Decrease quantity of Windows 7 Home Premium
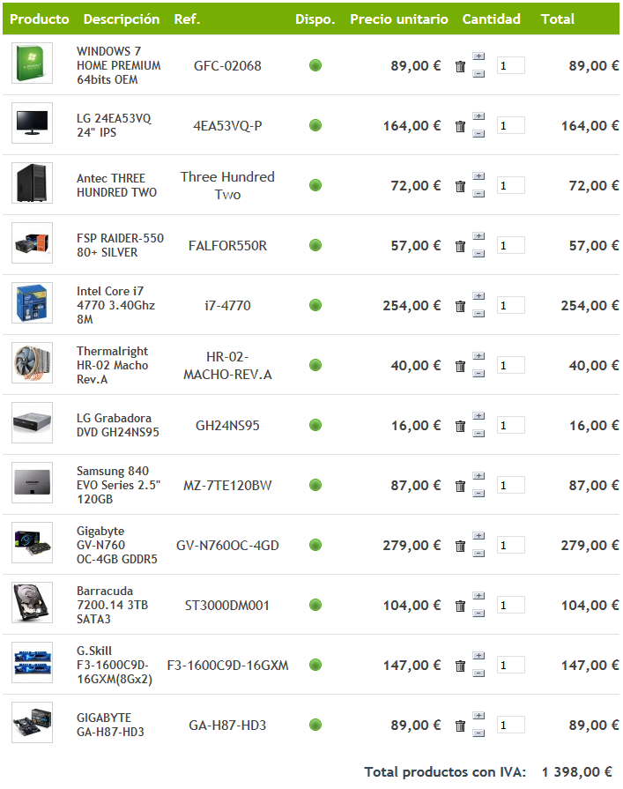623x789 pixels. (478, 74)
